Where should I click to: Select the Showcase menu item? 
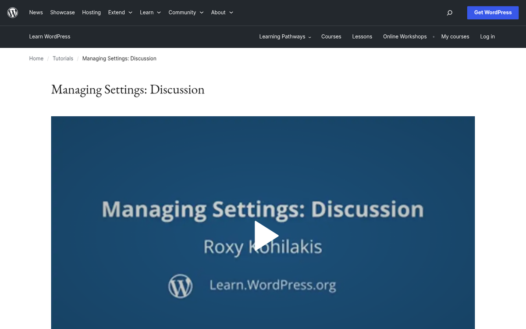(62, 12)
